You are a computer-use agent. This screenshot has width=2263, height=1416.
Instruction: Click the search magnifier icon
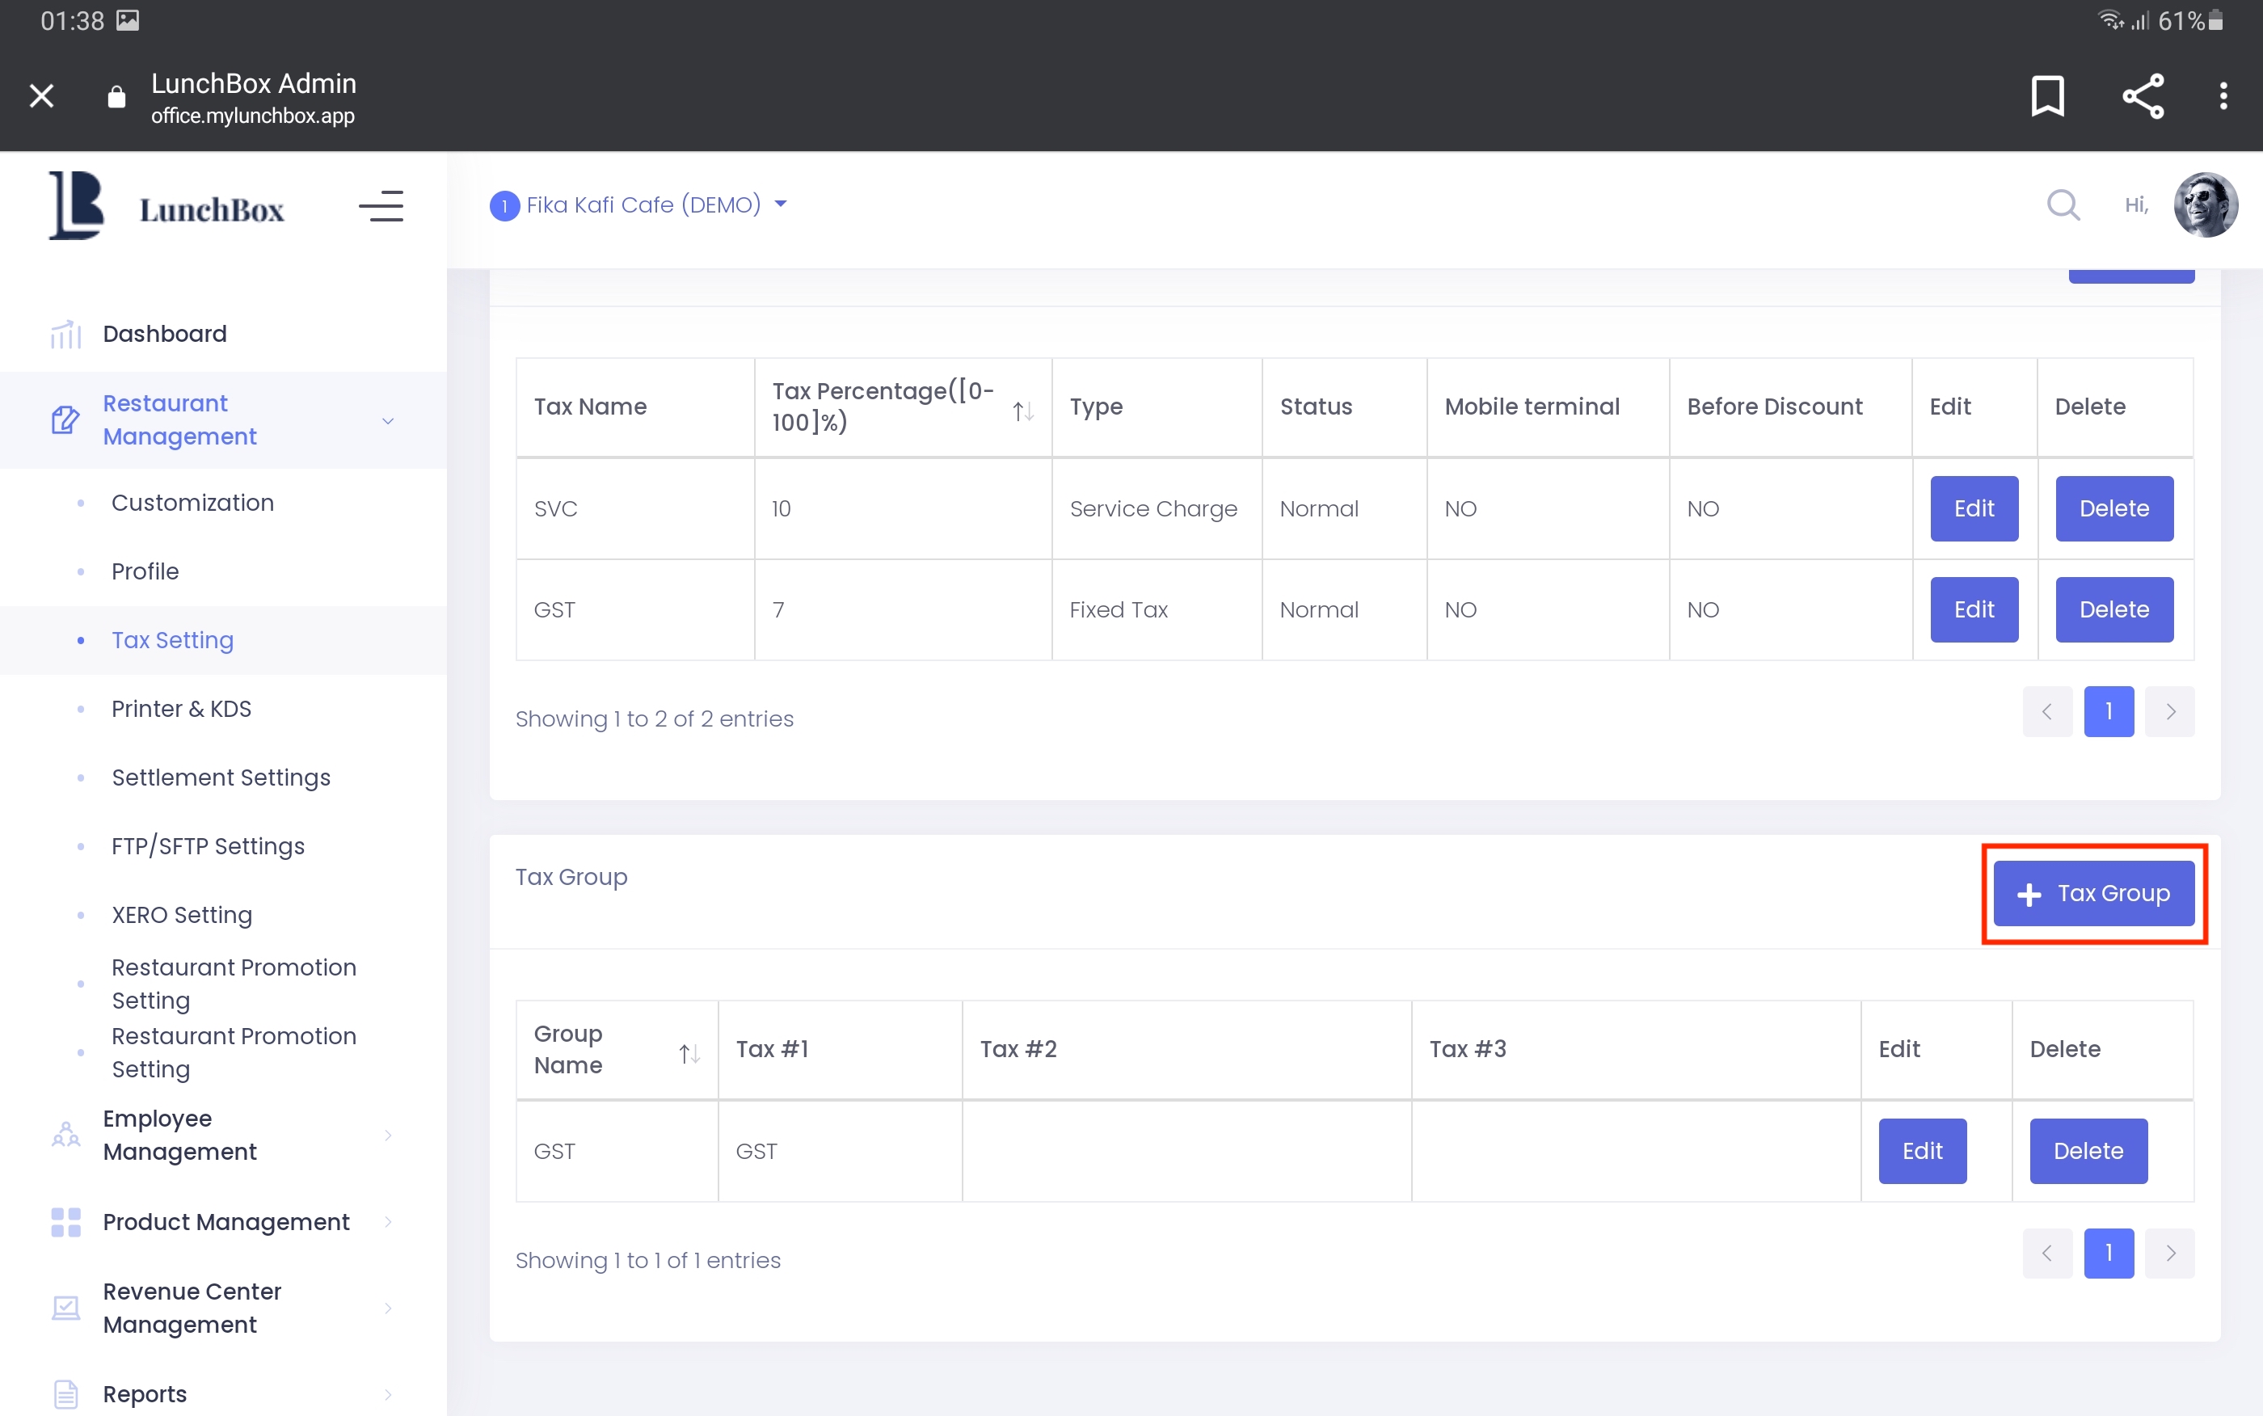coord(2063,204)
